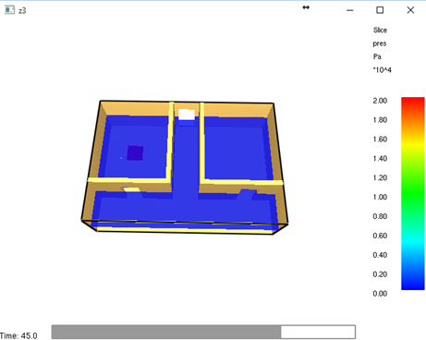Viewport: 426px width, 340px height.
Task: Click the 2.00 colorbar label
Action: tap(380, 101)
